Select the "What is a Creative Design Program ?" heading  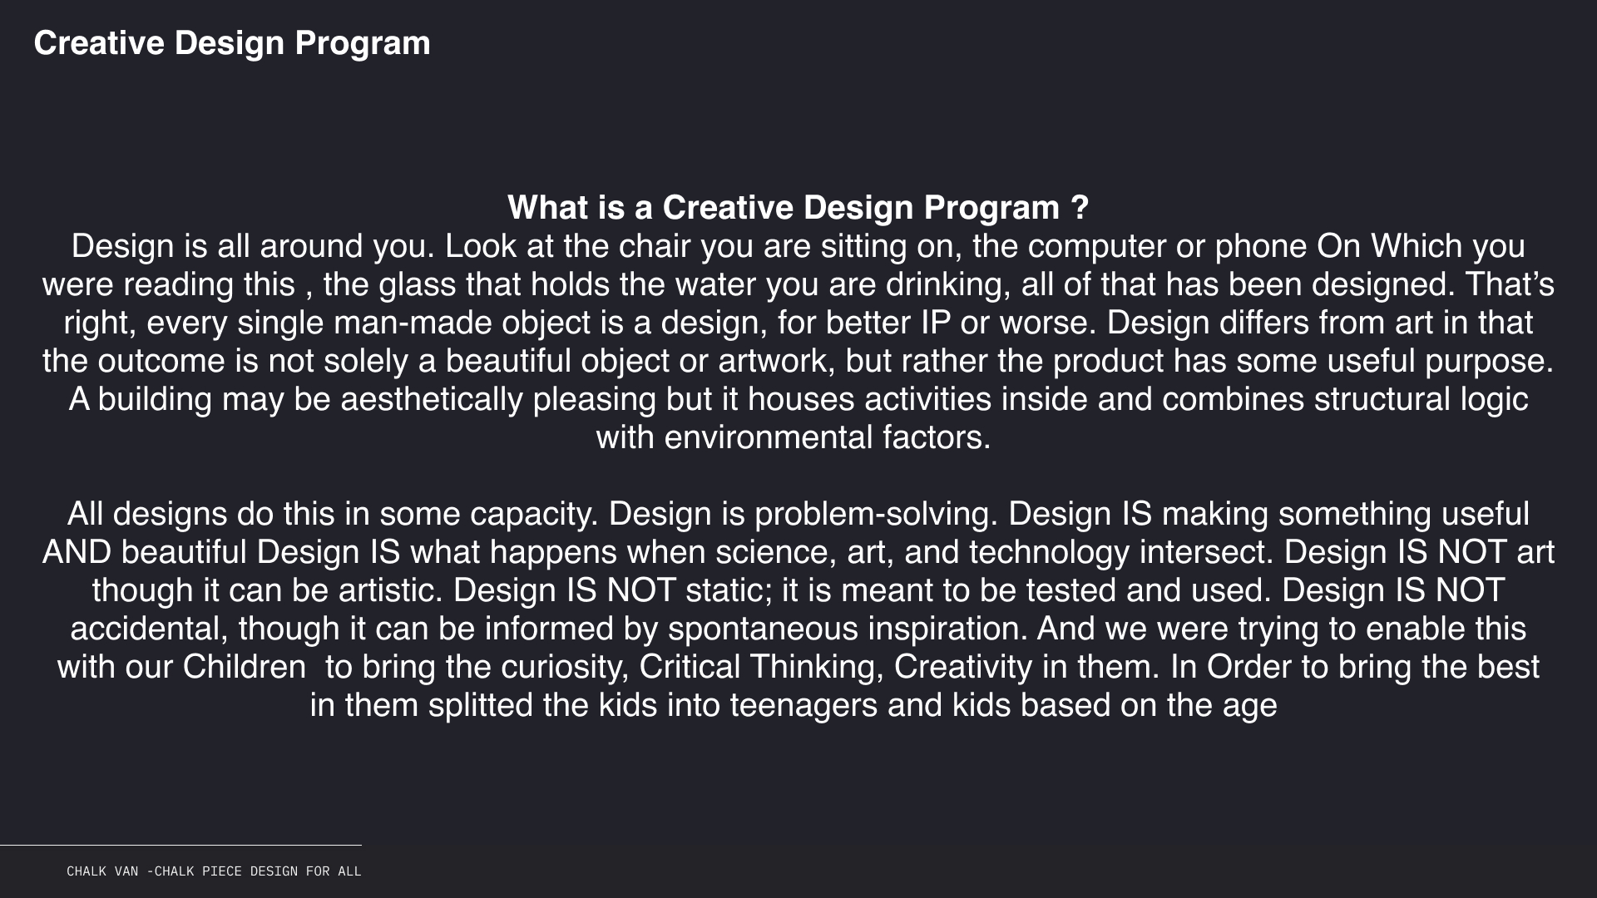pos(798,208)
